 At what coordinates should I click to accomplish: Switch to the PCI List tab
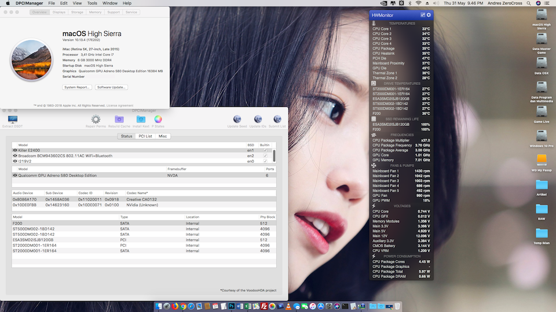pyautogui.click(x=145, y=136)
